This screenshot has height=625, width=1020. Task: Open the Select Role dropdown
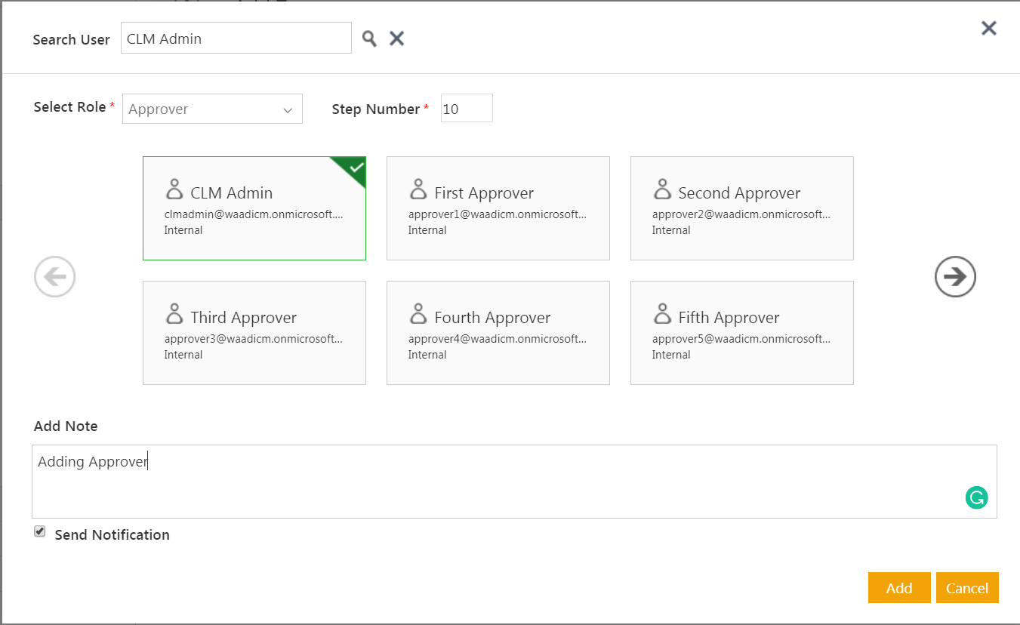click(x=211, y=109)
